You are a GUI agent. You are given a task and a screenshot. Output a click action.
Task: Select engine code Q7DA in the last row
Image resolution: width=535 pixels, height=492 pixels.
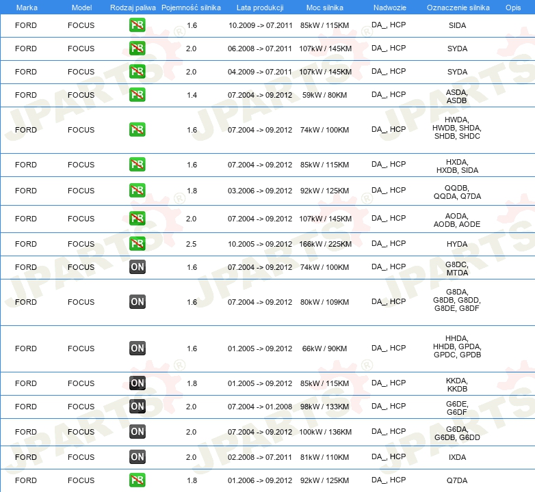pos(457,480)
